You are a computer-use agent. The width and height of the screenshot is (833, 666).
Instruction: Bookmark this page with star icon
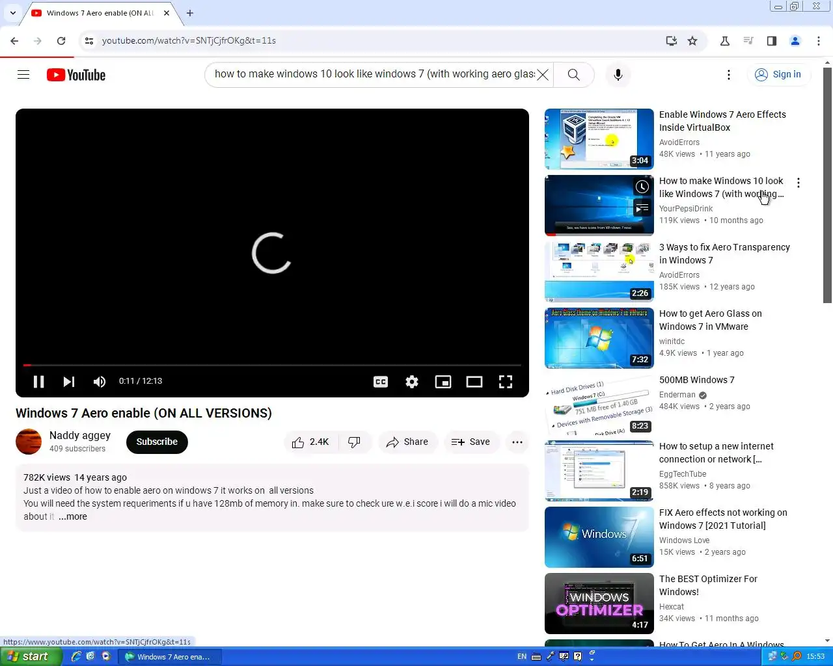692,41
